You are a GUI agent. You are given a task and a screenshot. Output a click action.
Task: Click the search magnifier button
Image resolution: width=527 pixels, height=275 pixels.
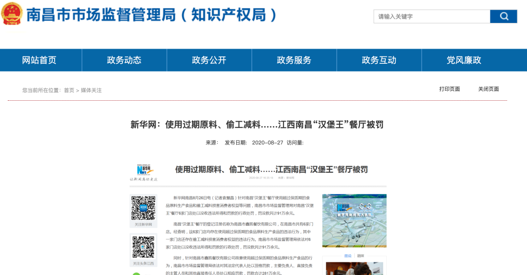coord(503,16)
